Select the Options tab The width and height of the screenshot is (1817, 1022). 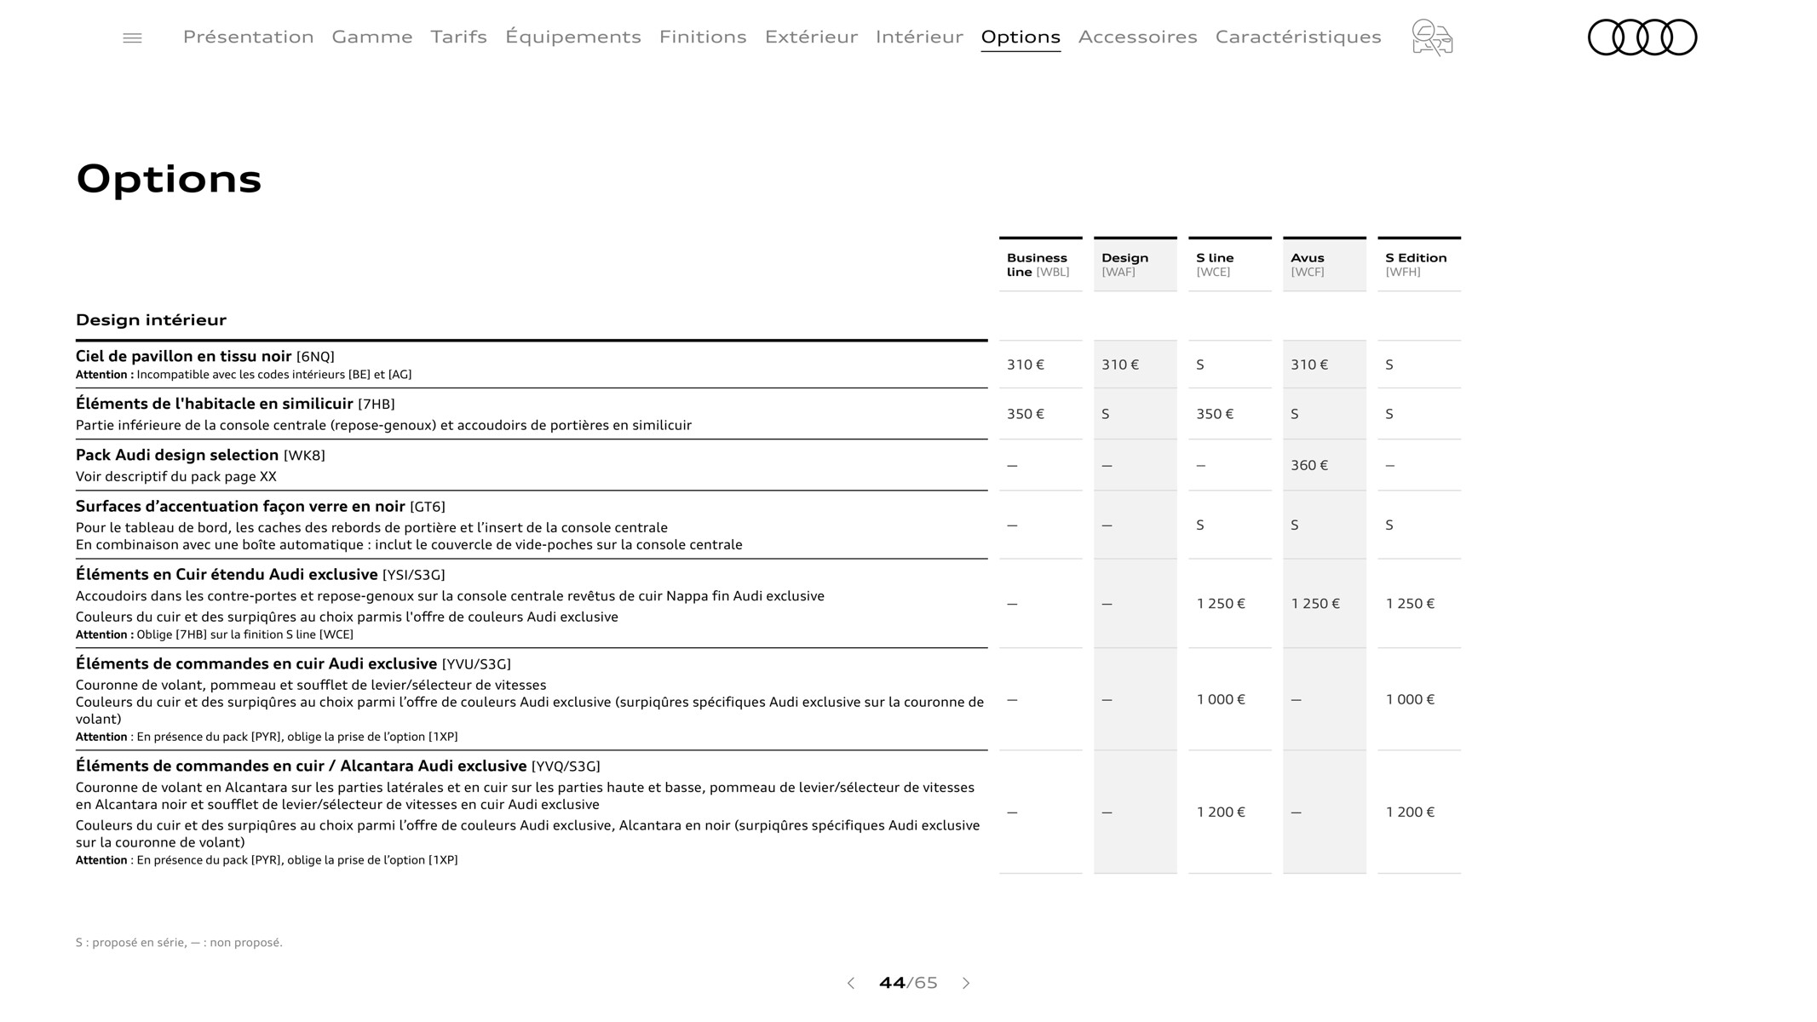tap(1021, 37)
